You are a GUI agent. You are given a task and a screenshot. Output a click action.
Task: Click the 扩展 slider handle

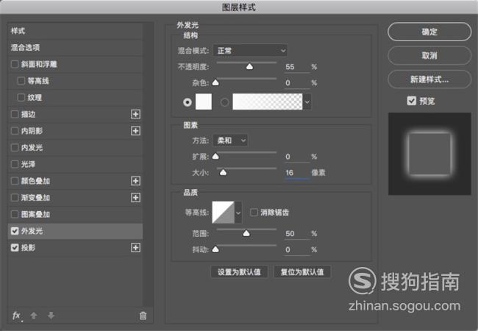click(215, 157)
